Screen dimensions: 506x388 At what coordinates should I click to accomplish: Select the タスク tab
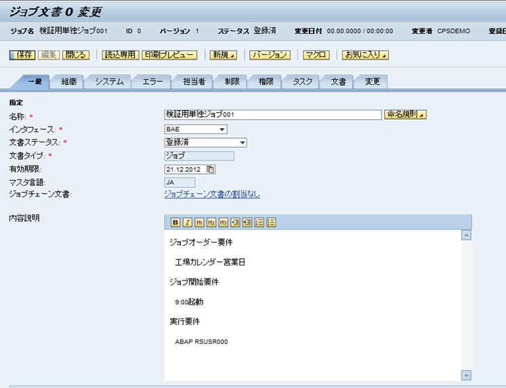pos(302,82)
